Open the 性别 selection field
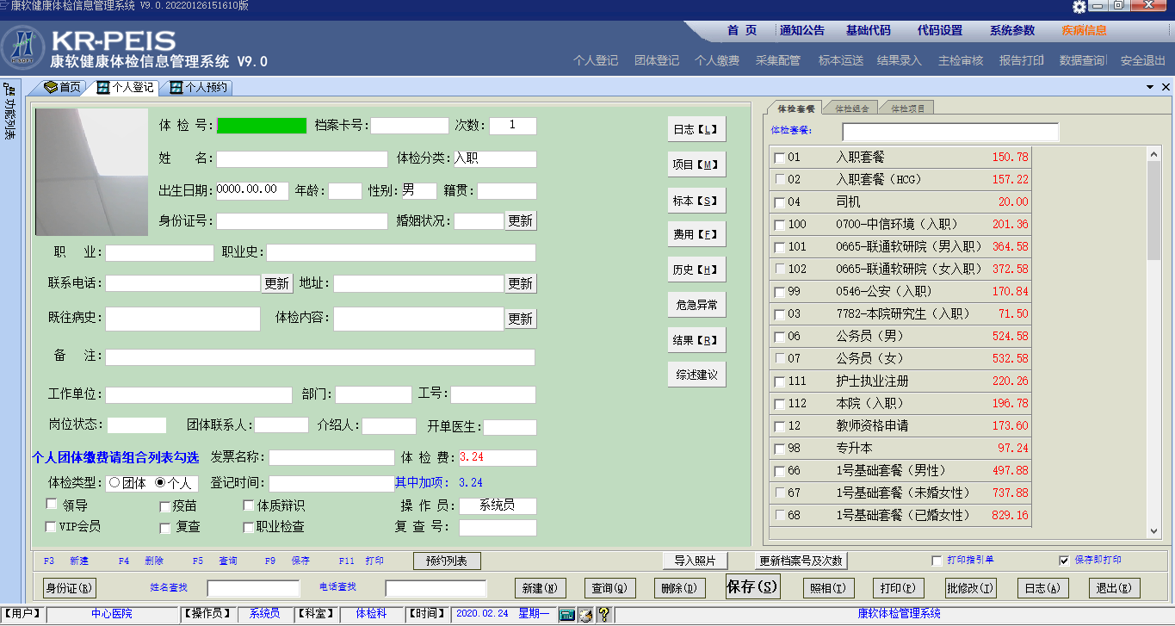This screenshot has height=626, width=1175. (419, 190)
